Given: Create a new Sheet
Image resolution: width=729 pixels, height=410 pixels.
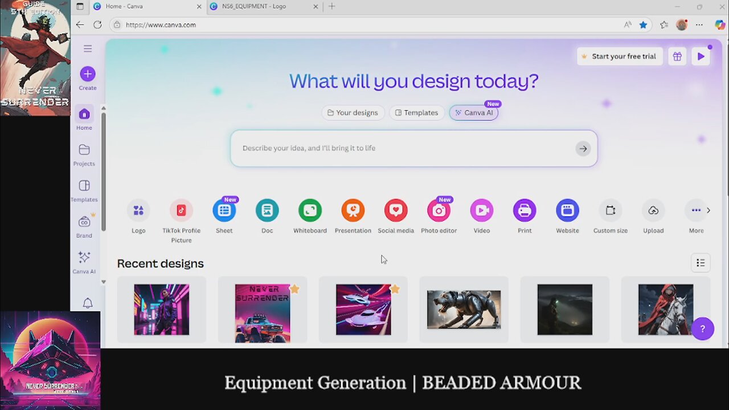Looking at the screenshot, I should coord(224,216).
